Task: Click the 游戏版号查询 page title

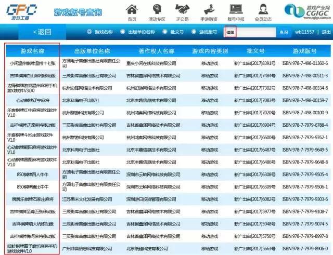Action: [x=78, y=12]
